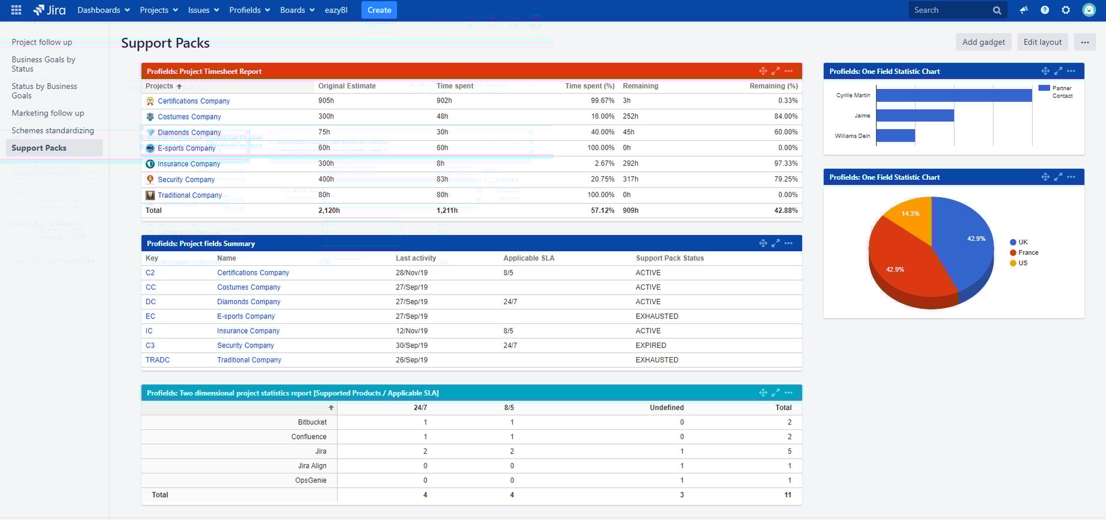The height and width of the screenshot is (520, 1106).
Task: Maximize the Project fields Summary gadget
Action: pyautogui.click(x=775, y=243)
